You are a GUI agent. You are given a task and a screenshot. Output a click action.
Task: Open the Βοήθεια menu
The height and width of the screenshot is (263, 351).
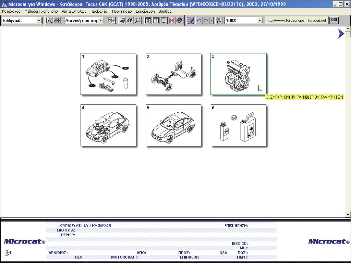165,11
